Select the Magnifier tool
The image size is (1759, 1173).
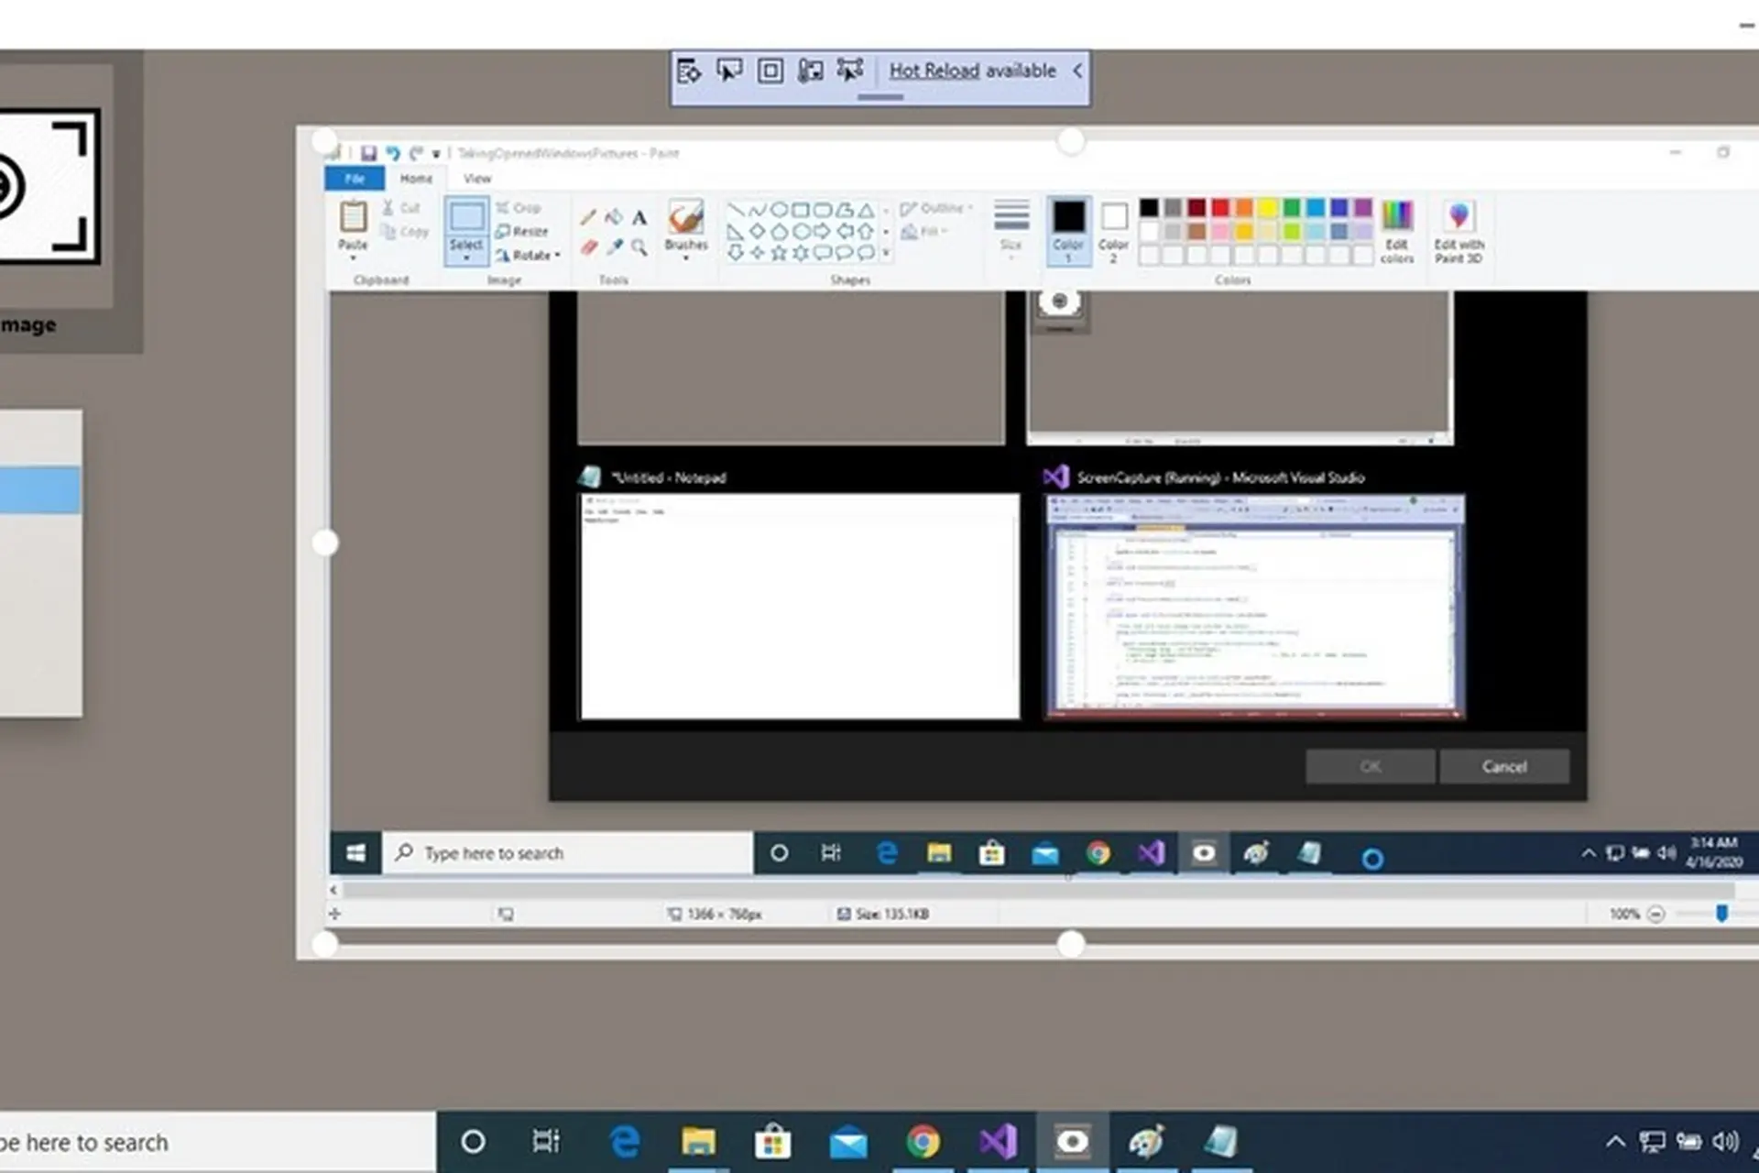[639, 247]
